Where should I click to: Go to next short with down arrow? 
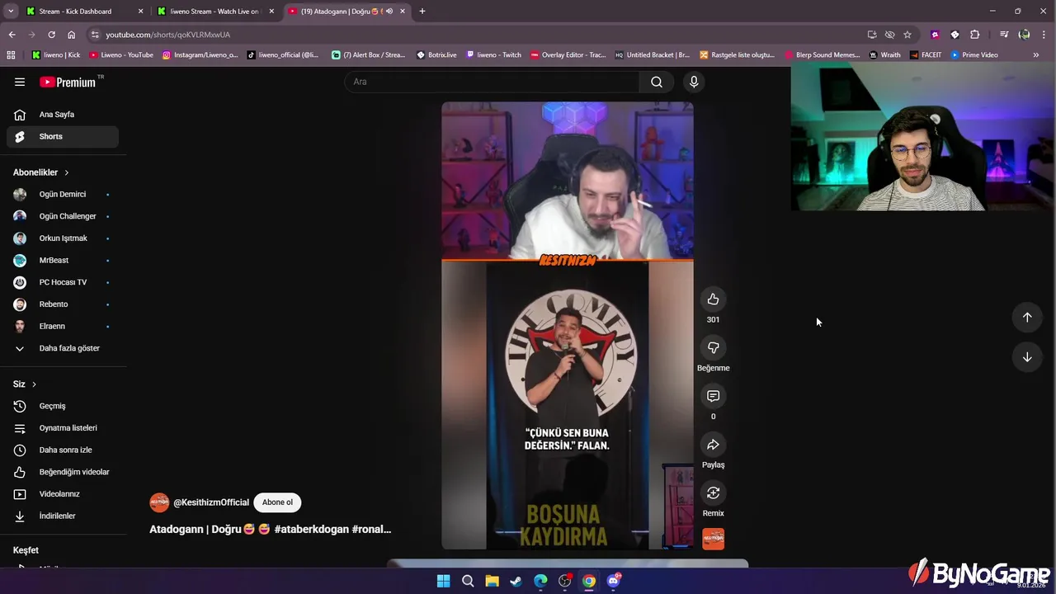(1027, 357)
